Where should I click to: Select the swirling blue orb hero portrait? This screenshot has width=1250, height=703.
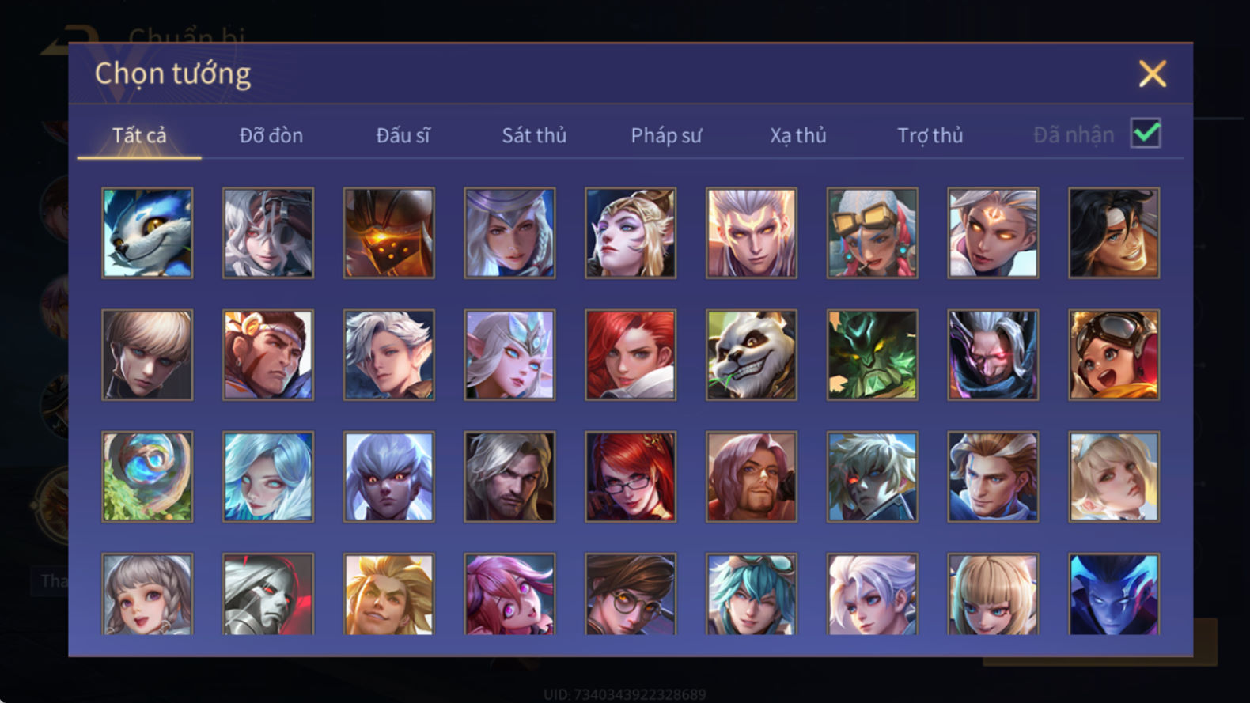(147, 476)
